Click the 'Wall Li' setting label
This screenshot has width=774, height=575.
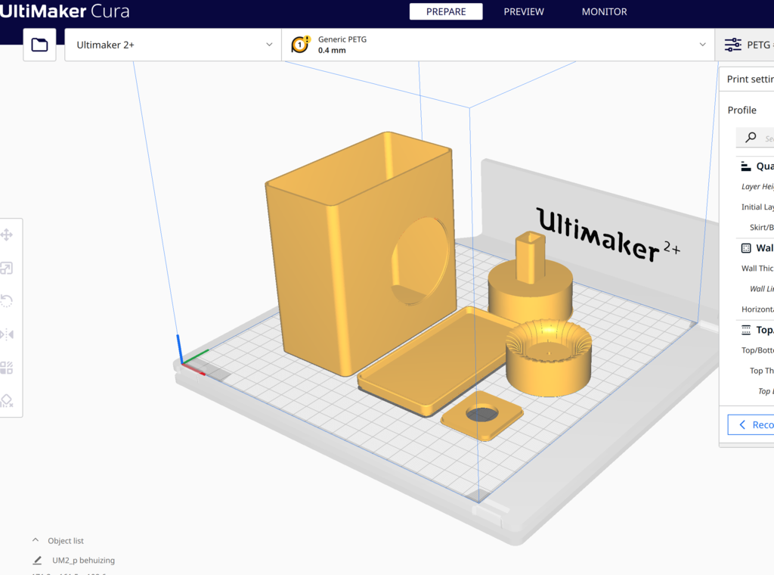pos(762,289)
